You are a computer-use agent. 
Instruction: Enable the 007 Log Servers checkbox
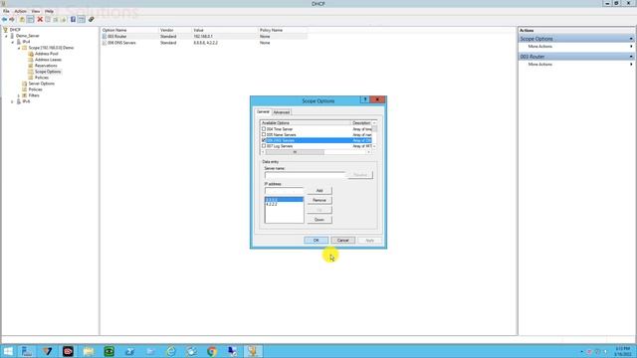coord(264,146)
